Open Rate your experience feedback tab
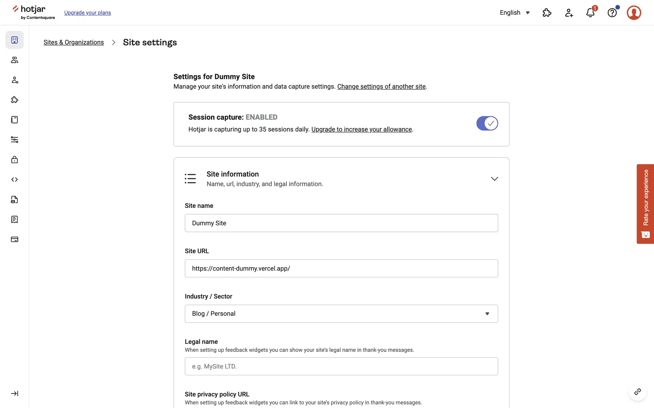The height and width of the screenshot is (408, 654). click(x=645, y=204)
